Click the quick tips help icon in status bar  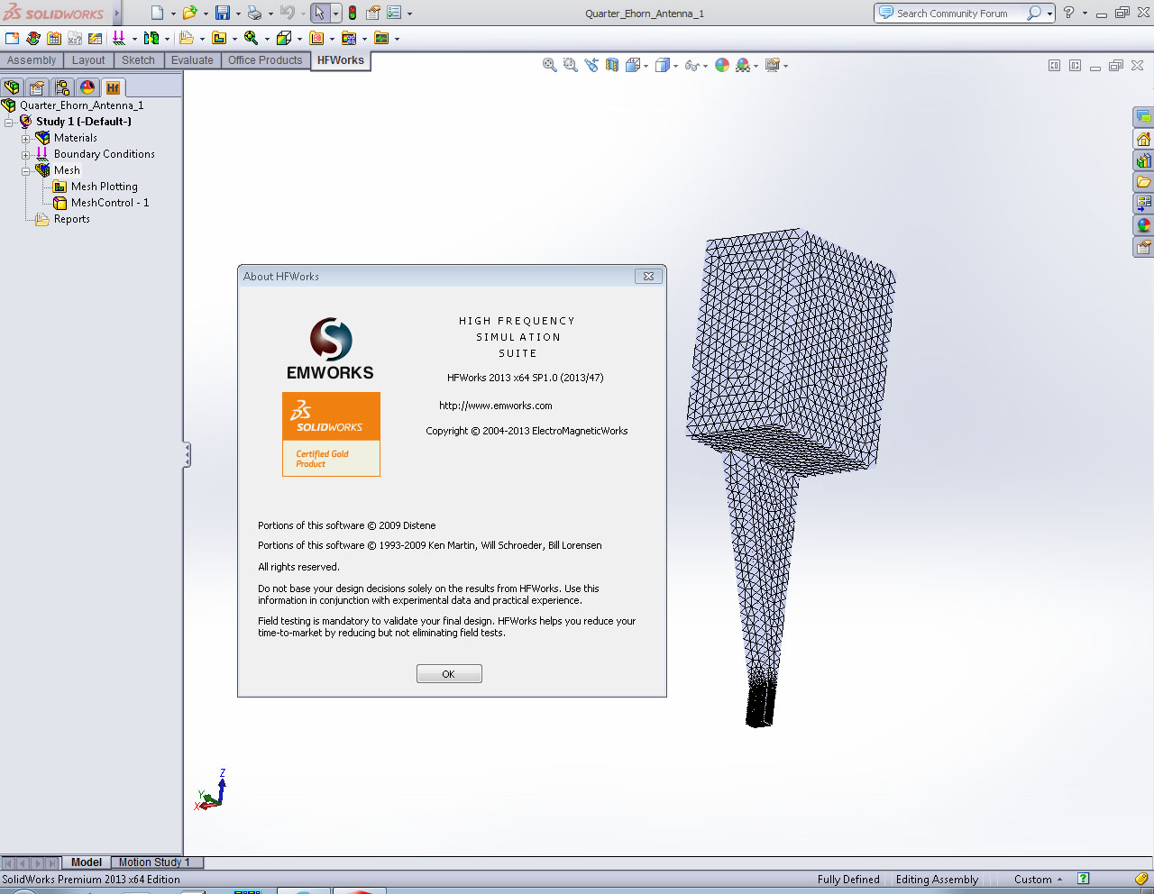pyautogui.click(x=1083, y=879)
